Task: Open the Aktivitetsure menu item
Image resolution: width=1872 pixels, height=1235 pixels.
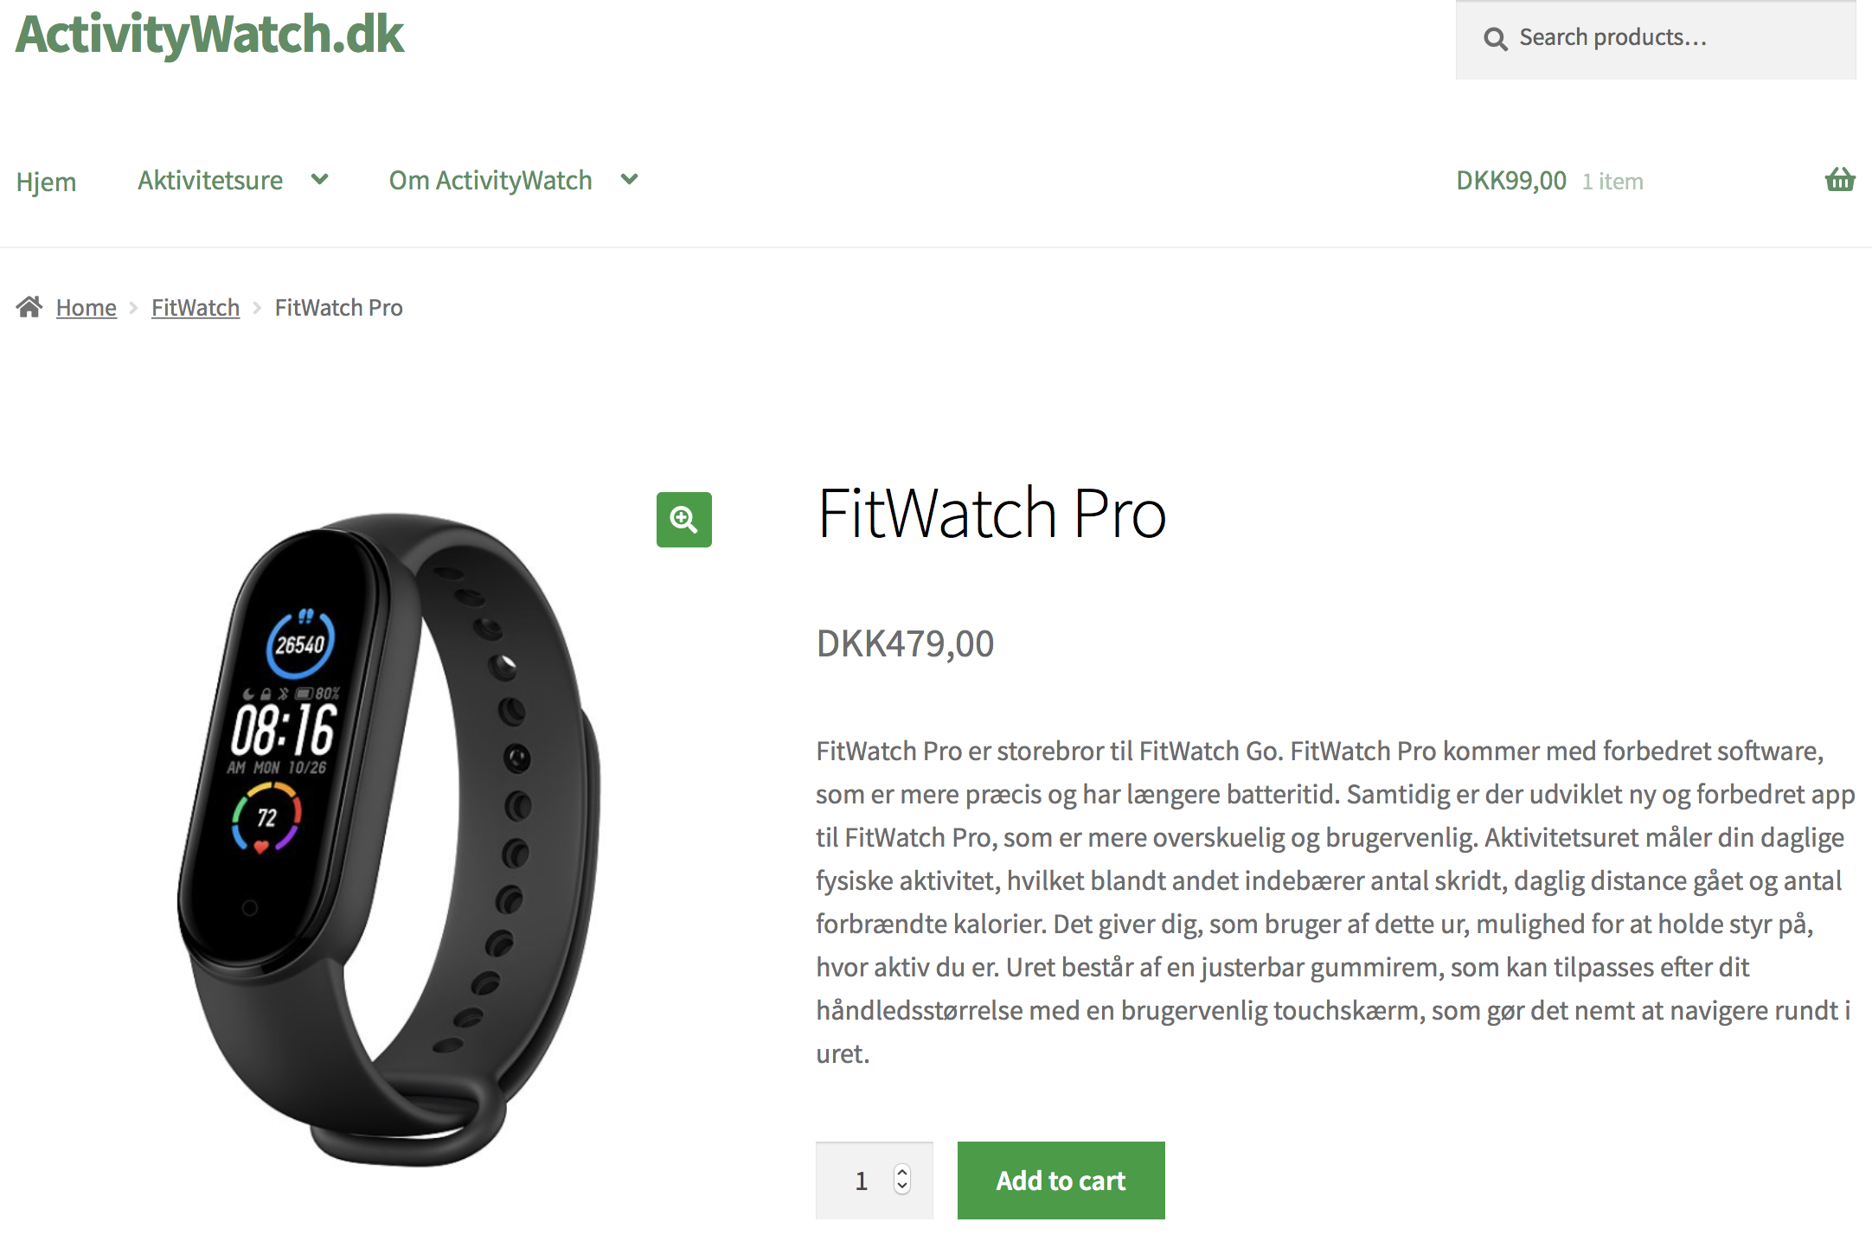Action: [x=210, y=180]
